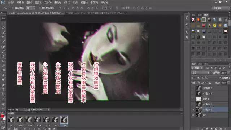Toggle visibility of layer GZ
Screen dimensions: 231x130
(x=193, y=115)
